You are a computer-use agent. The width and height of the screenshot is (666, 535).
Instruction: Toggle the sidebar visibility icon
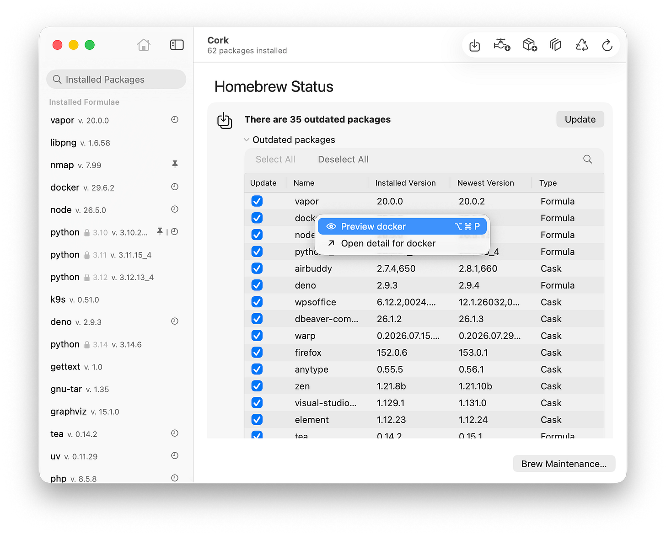click(177, 45)
